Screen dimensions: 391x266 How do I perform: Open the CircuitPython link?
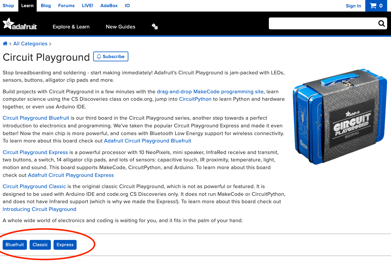195,99
